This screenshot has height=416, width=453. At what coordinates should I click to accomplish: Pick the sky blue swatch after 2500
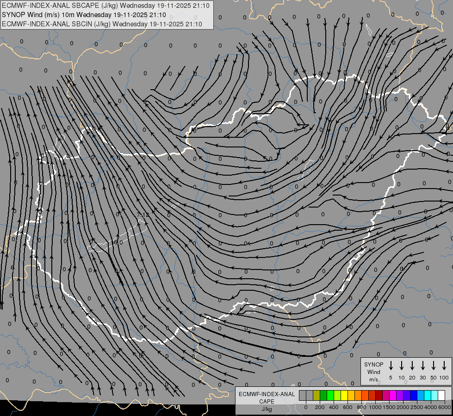click(x=420, y=395)
